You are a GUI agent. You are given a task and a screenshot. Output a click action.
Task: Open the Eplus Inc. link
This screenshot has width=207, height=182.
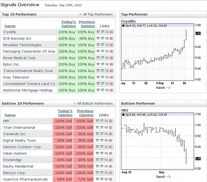[x=11, y=64]
